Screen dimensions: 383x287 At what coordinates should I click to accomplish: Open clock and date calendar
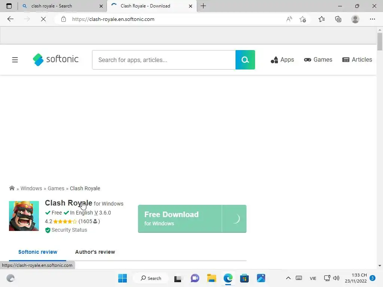click(x=356, y=278)
